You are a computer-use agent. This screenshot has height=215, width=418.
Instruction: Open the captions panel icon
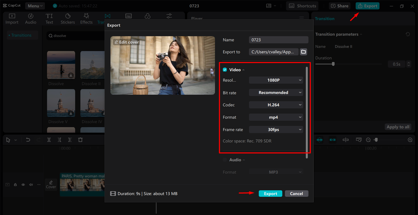click(x=129, y=16)
